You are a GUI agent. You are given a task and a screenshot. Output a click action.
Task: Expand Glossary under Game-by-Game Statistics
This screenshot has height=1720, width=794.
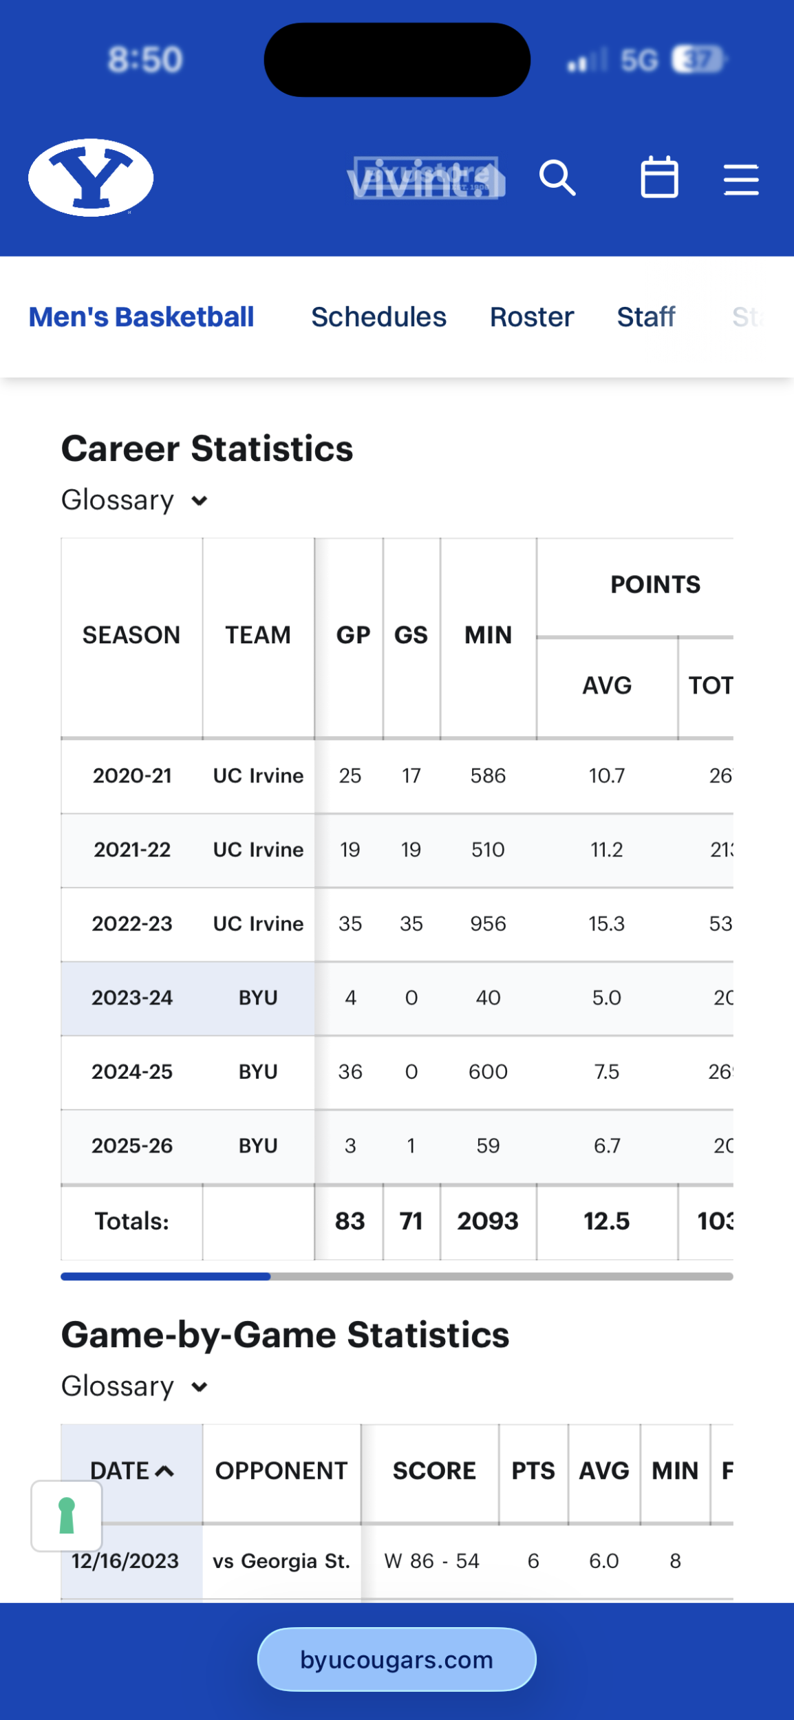click(118, 1386)
